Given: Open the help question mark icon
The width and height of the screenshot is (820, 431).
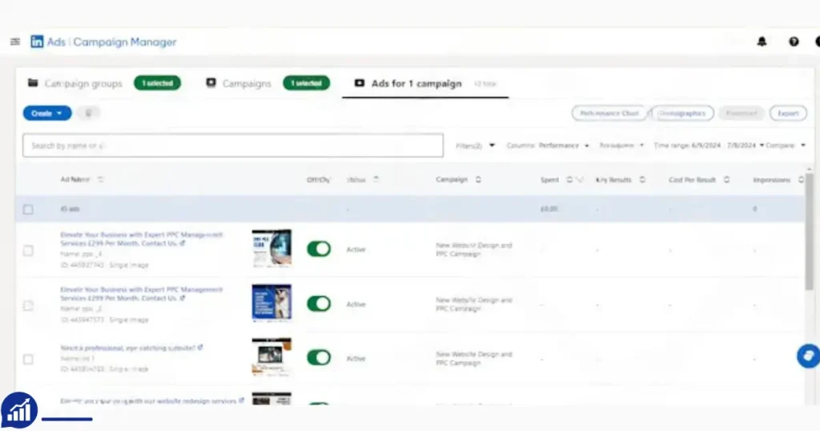Looking at the screenshot, I should pos(794,42).
